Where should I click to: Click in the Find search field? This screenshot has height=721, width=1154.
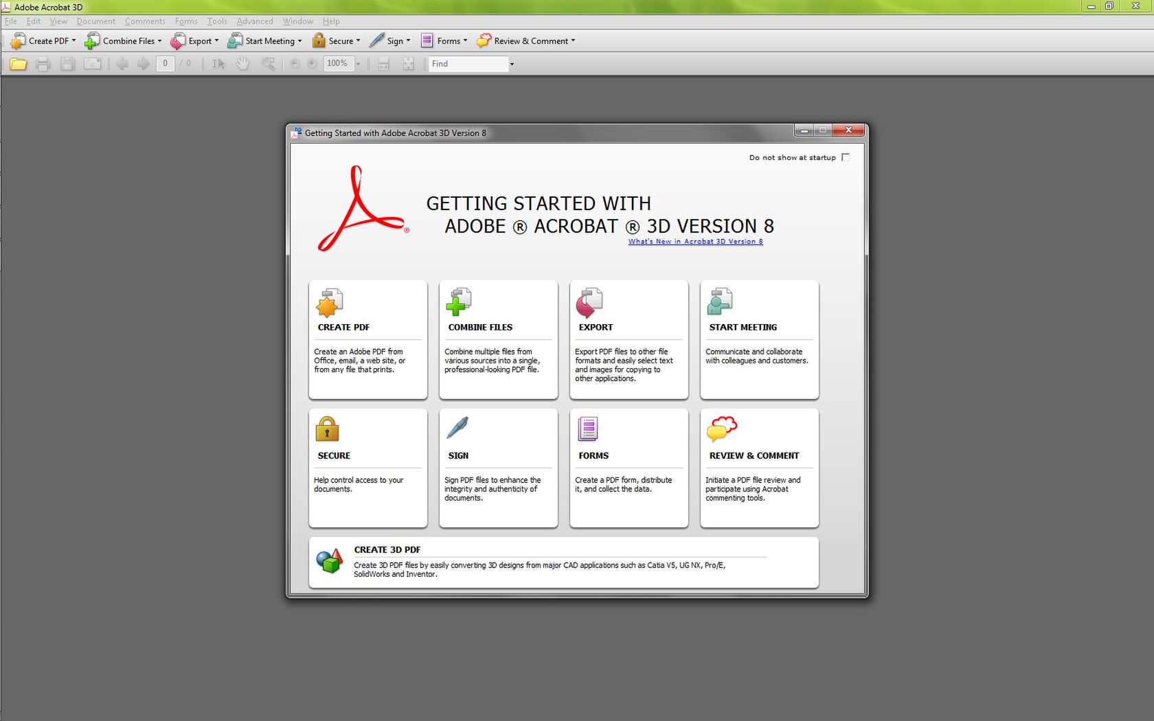pyautogui.click(x=468, y=64)
